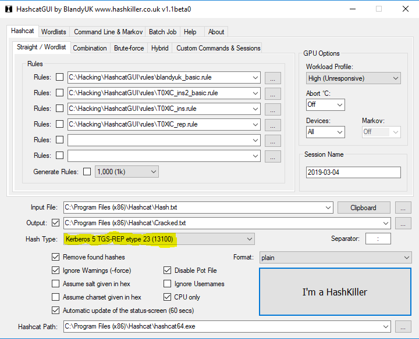Browse for the Input File
Image resolution: width=419 pixels, height=339 pixels.
403,208
